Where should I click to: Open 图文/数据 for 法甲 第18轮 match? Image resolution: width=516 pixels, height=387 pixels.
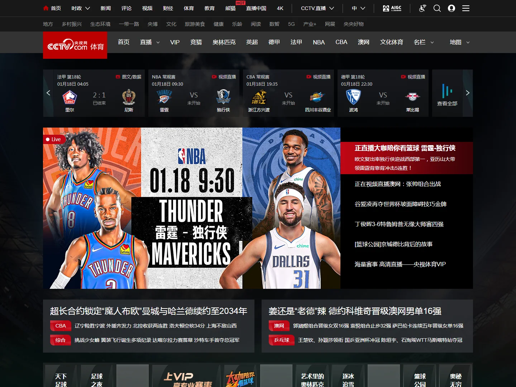pos(129,77)
